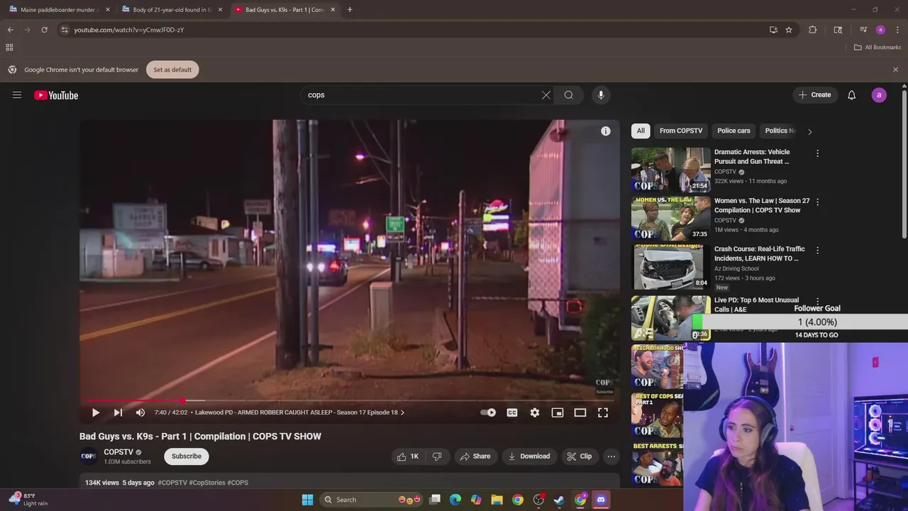Clear the search query with X
908x511 pixels.
tap(546, 95)
